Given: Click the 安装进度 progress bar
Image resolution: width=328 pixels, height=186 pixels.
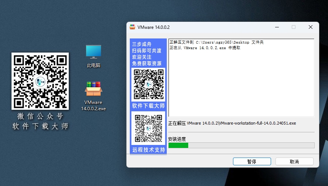Looking at the screenshot, I should click(x=241, y=145).
